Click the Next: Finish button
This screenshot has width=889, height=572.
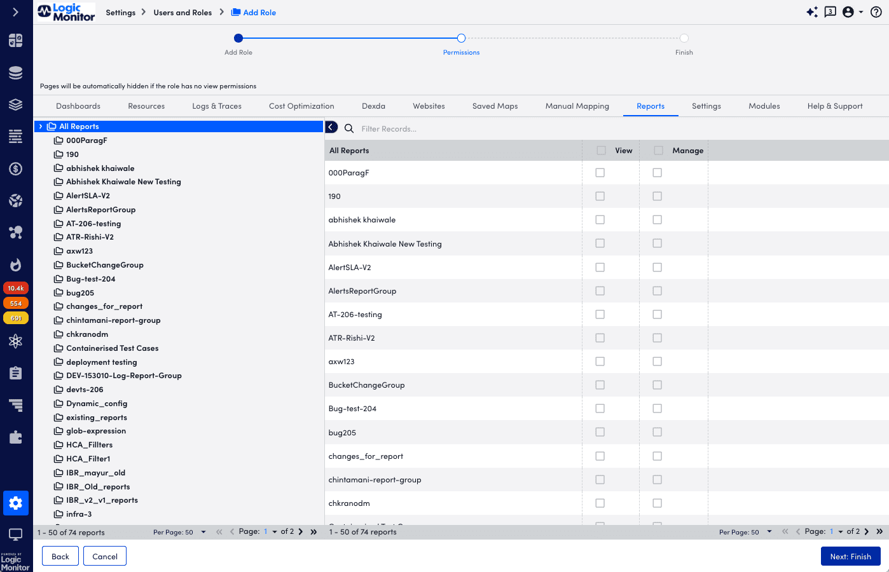(850, 555)
